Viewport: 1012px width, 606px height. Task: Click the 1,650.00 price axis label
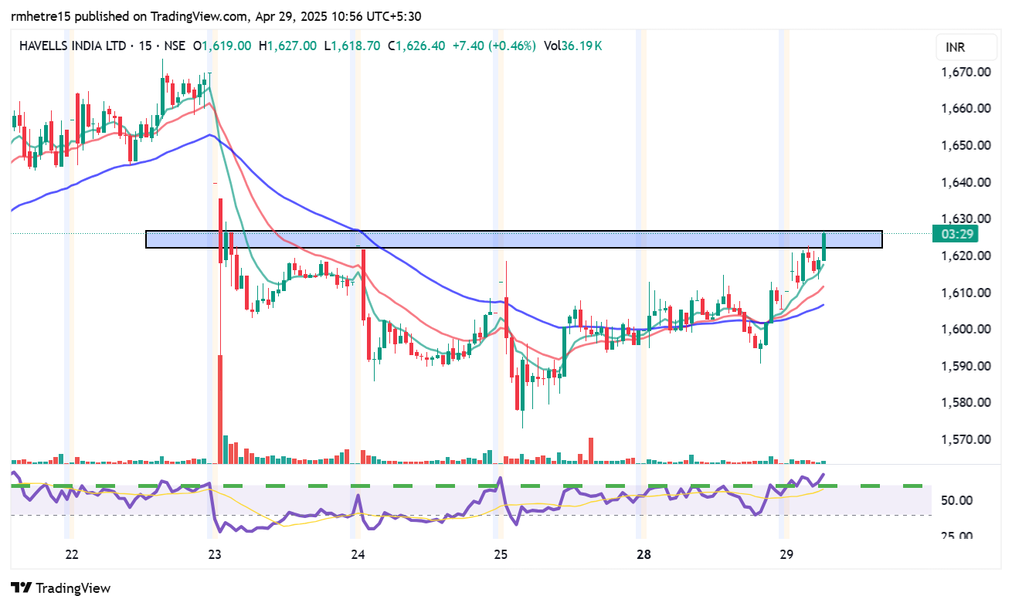(x=966, y=145)
